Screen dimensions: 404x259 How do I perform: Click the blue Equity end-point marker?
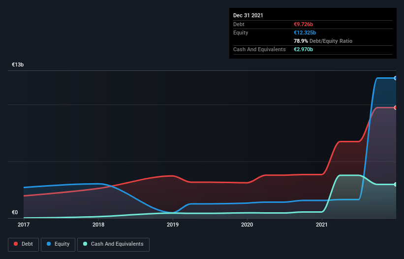click(x=395, y=78)
